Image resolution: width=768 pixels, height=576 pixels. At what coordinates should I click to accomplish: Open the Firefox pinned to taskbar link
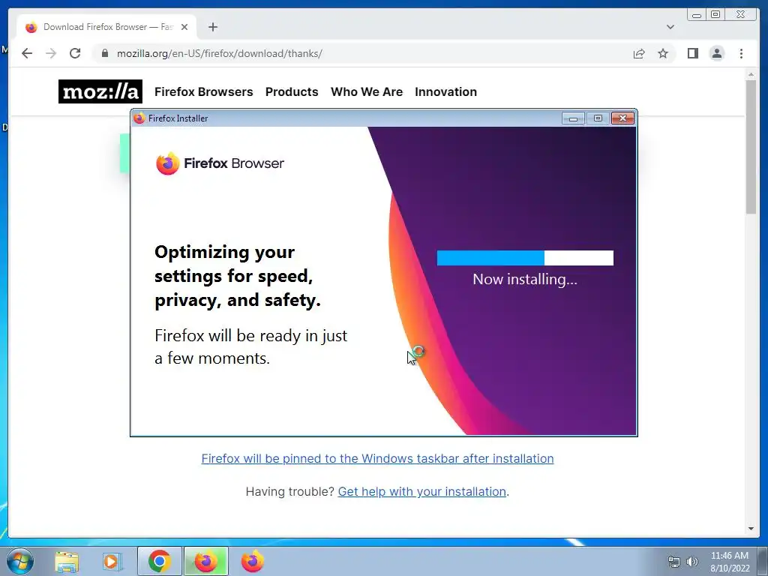(x=378, y=458)
